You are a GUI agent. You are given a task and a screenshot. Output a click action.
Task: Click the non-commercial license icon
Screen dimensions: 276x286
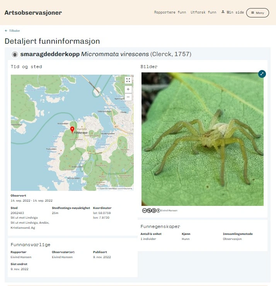149,211
